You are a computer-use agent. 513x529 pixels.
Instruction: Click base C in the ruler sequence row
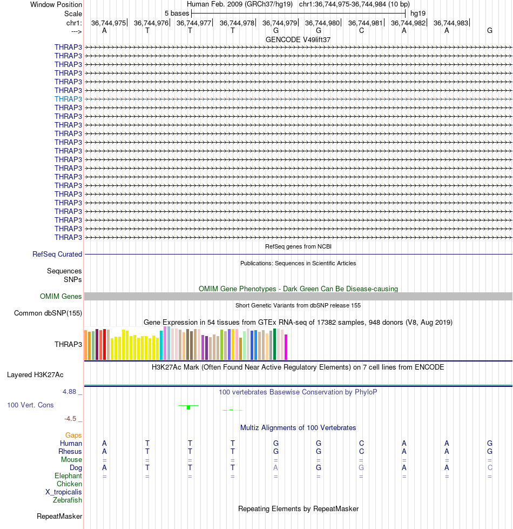[x=361, y=31]
